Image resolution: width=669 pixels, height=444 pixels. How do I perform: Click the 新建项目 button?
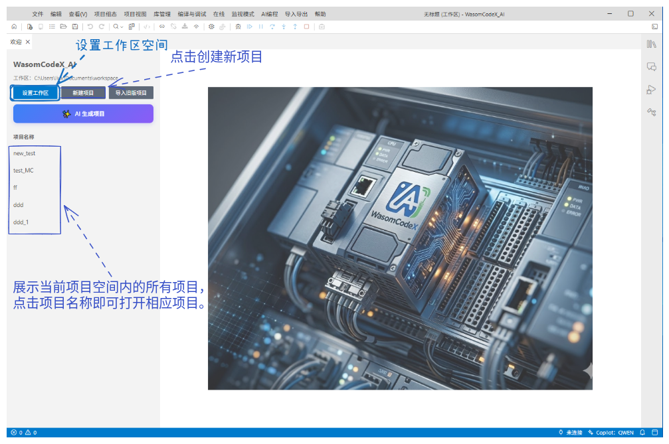coord(83,93)
